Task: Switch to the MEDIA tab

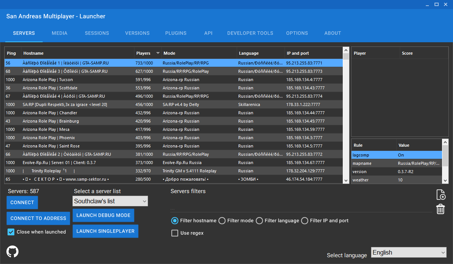Action: tap(60, 33)
